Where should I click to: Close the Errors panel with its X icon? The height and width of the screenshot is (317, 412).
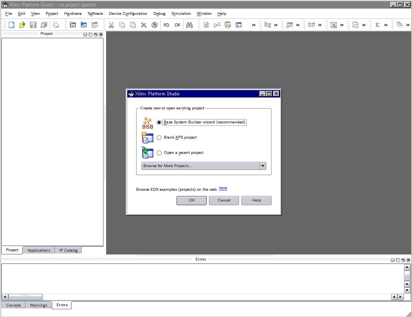pyautogui.click(x=408, y=260)
